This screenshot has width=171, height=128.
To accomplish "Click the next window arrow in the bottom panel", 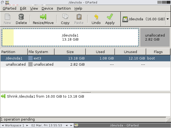I will (x=71, y=125).
